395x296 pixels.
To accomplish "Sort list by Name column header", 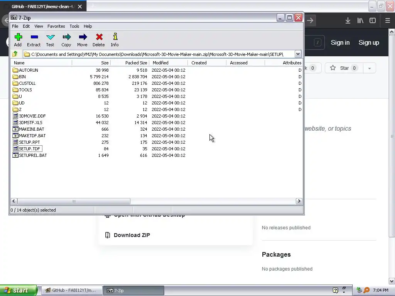I will [41, 63].
